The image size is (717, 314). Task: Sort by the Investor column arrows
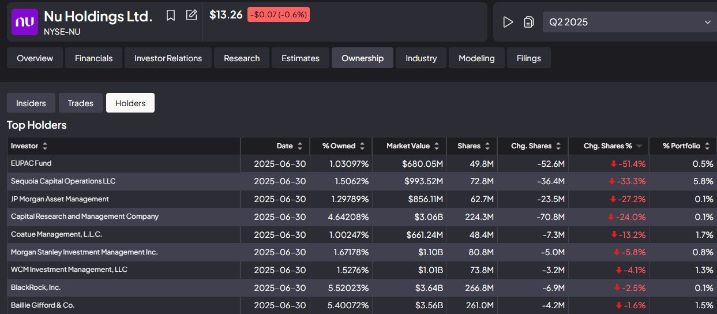(x=45, y=146)
